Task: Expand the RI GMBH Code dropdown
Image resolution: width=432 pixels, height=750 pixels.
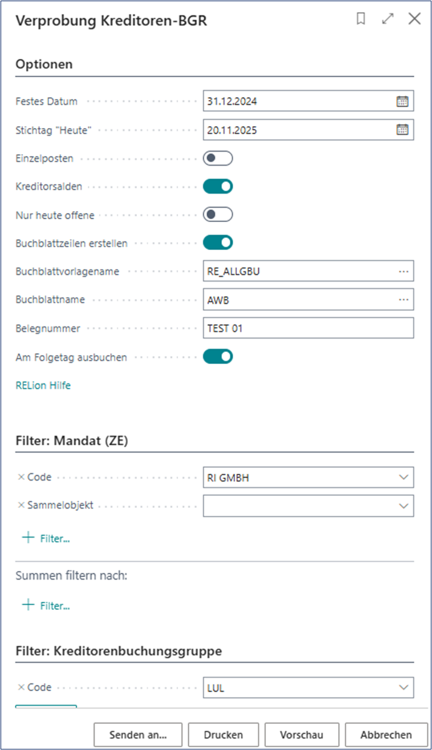Action: [404, 478]
